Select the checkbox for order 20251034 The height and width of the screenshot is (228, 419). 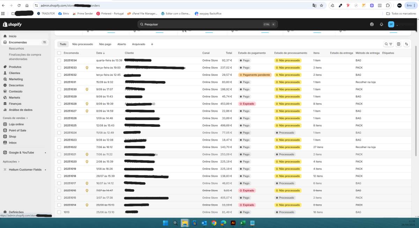(x=59, y=60)
